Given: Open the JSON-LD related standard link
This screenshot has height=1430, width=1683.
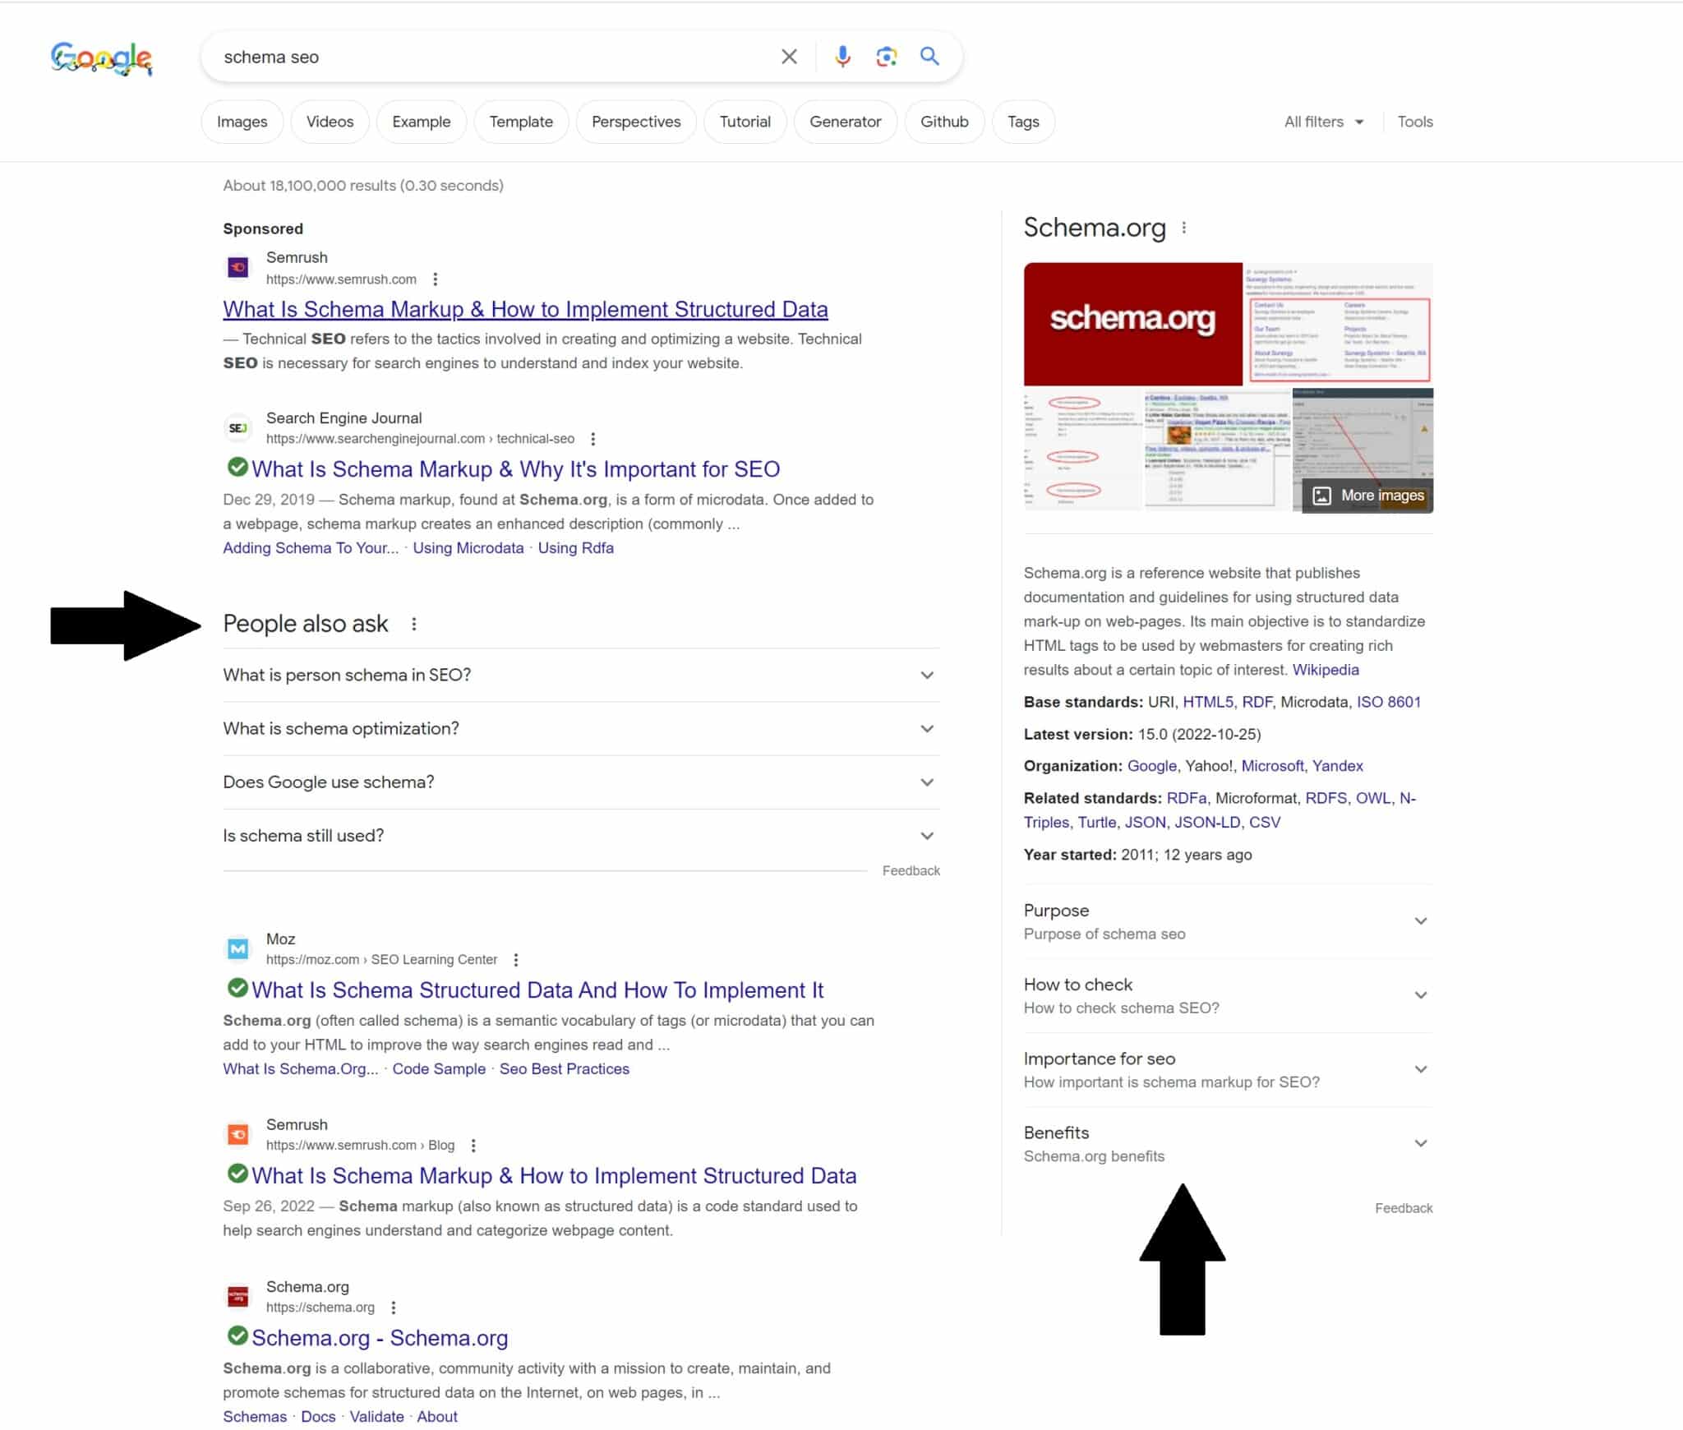Looking at the screenshot, I should [x=1207, y=823].
